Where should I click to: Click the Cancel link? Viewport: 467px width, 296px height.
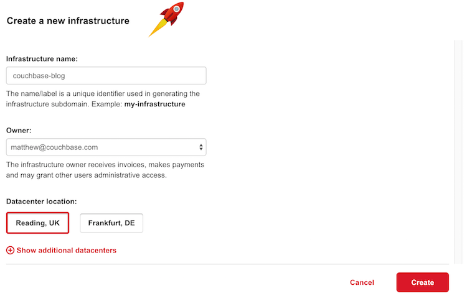[362, 282]
